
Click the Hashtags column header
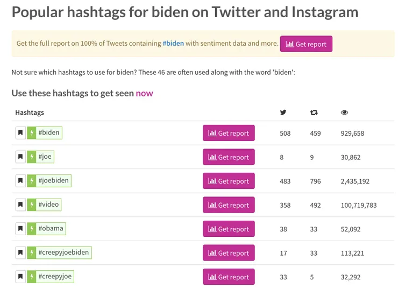coord(30,113)
